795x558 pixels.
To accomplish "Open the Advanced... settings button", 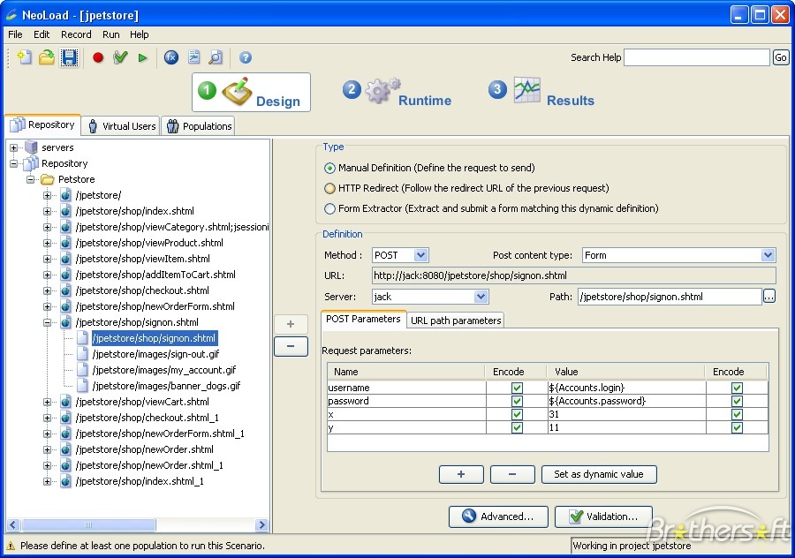I will 498,517.
